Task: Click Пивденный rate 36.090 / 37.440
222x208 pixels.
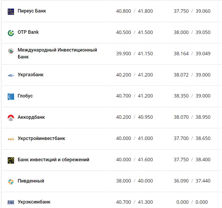Action: click(192, 181)
